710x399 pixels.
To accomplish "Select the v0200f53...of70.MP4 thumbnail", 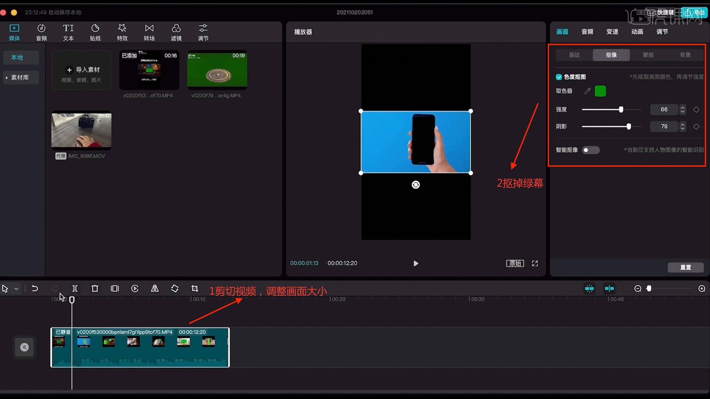I will pos(149,70).
